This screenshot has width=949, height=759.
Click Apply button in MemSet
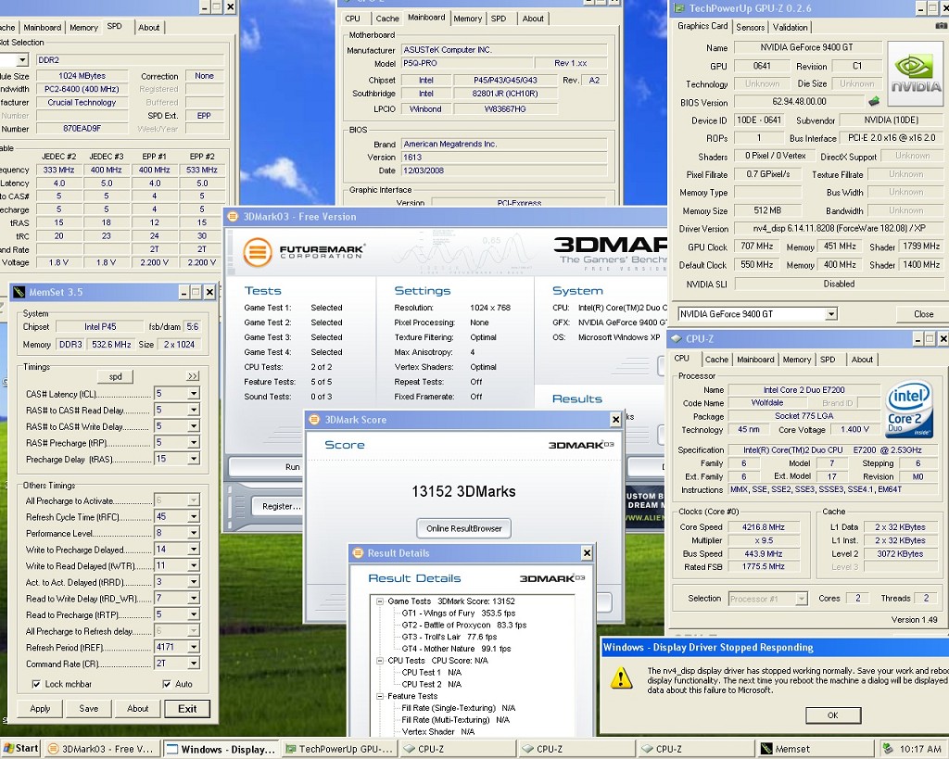pyautogui.click(x=40, y=709)
